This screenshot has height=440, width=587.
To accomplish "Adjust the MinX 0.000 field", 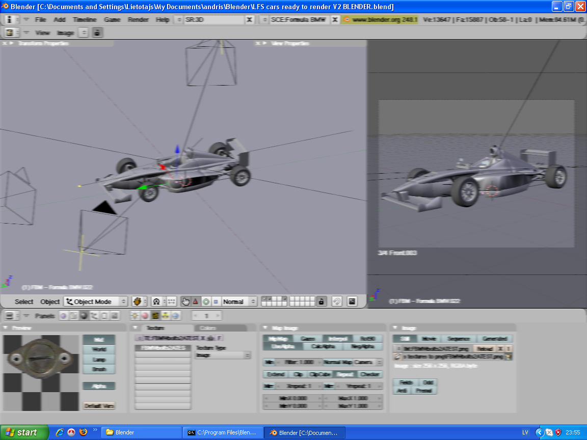I will coord(293,398).
